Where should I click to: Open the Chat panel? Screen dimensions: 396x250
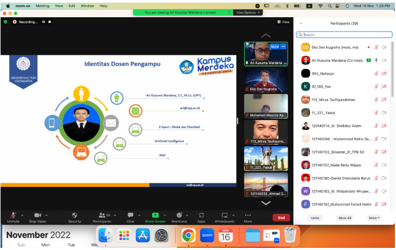point(130,216)
